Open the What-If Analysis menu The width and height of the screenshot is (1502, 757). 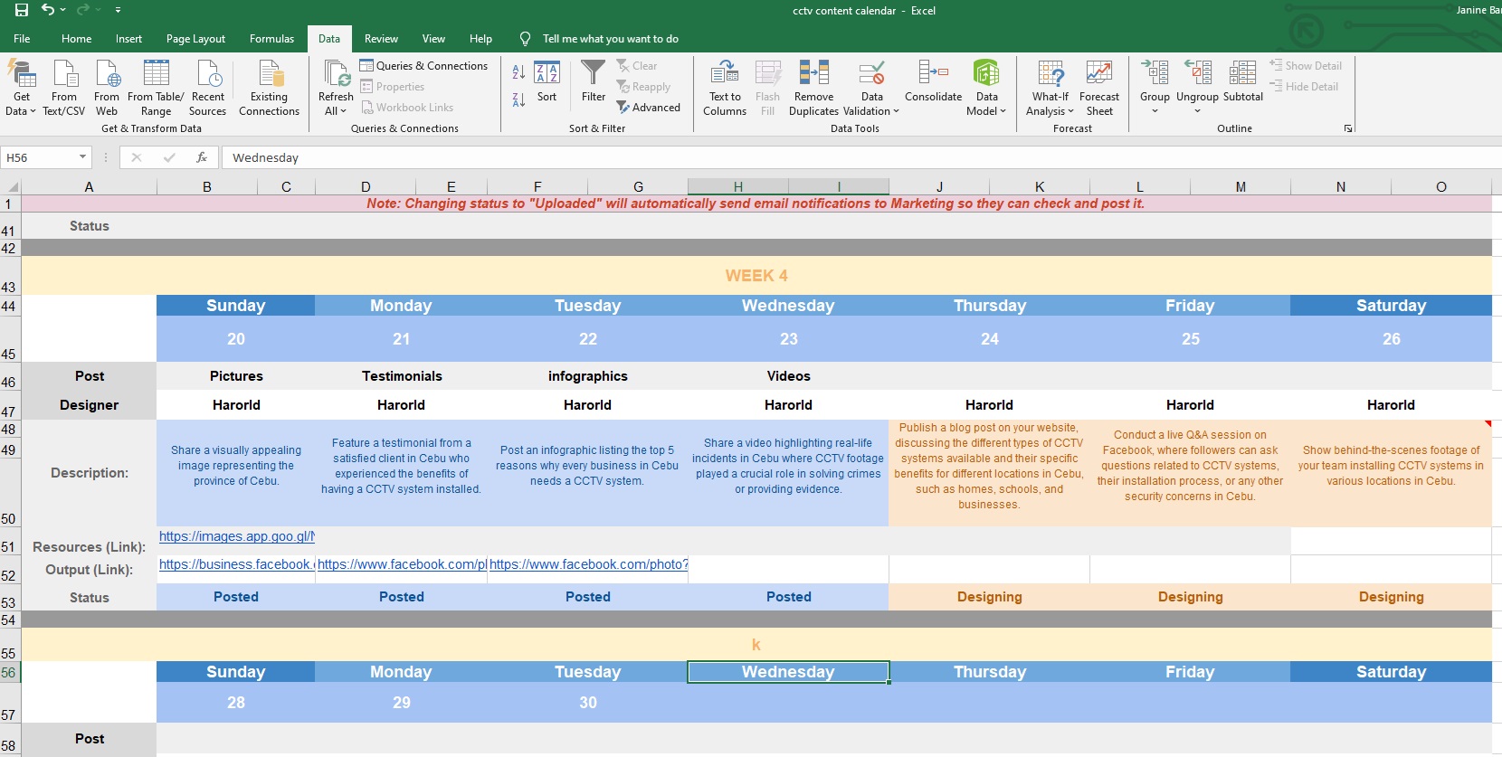(1050, 88)
